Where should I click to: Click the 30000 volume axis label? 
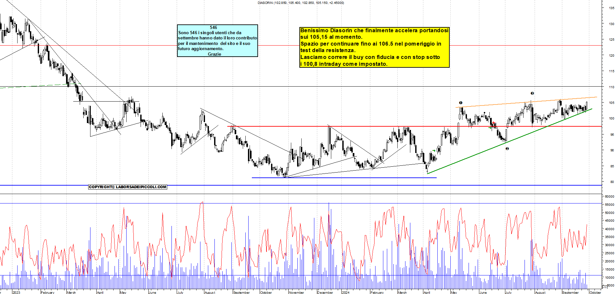pos(610,245)
